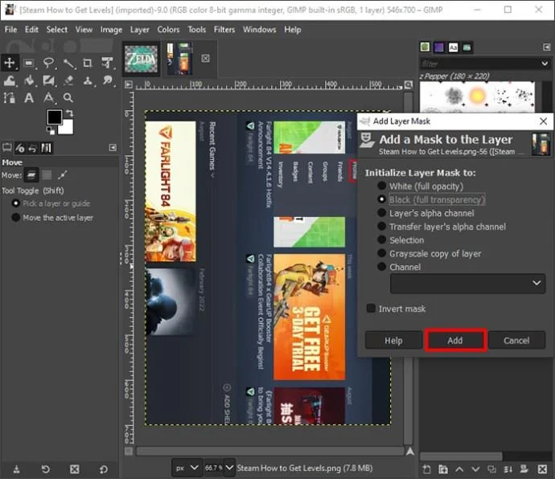Click the Add button

455,340
